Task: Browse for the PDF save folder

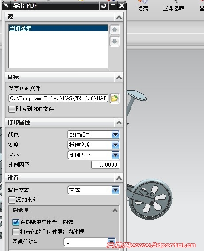Action: pos(115,98)
